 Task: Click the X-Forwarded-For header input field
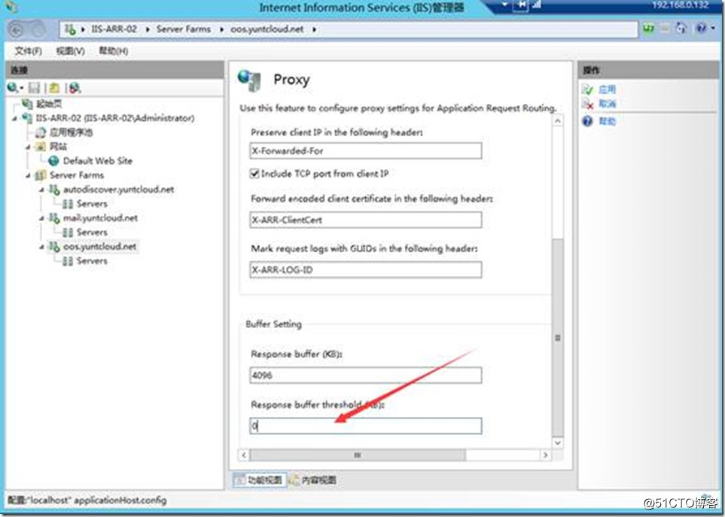366,151
